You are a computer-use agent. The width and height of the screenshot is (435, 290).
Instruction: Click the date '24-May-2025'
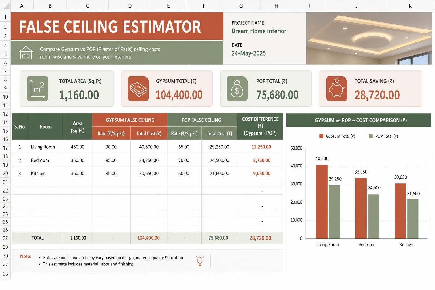(249, 53)
